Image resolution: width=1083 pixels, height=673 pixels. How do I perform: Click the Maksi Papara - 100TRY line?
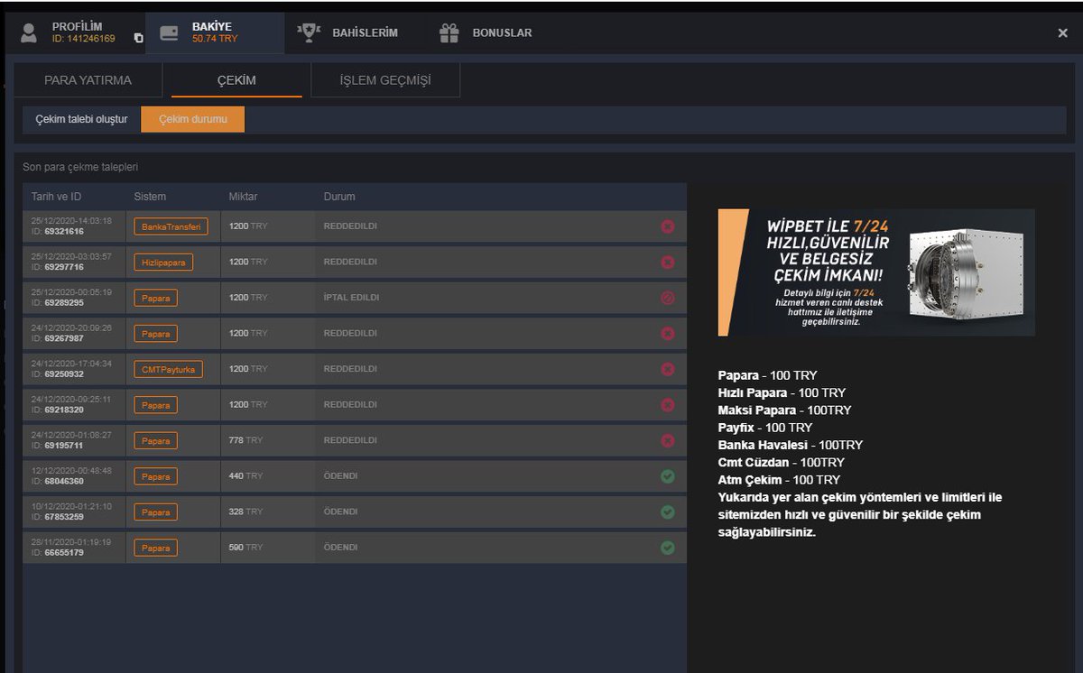pos(784,410)
